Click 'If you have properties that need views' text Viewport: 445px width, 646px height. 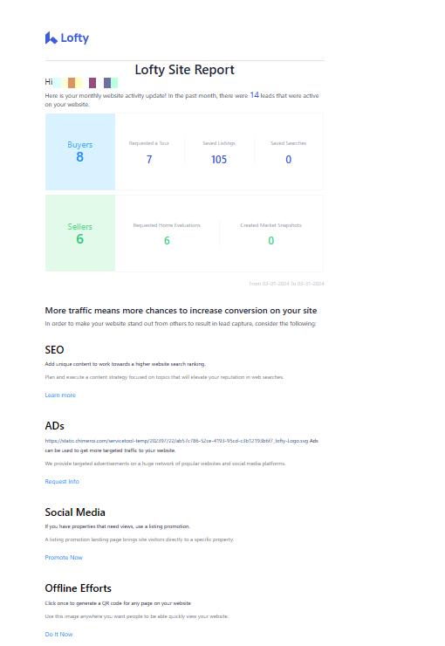(x=117, y=526)
